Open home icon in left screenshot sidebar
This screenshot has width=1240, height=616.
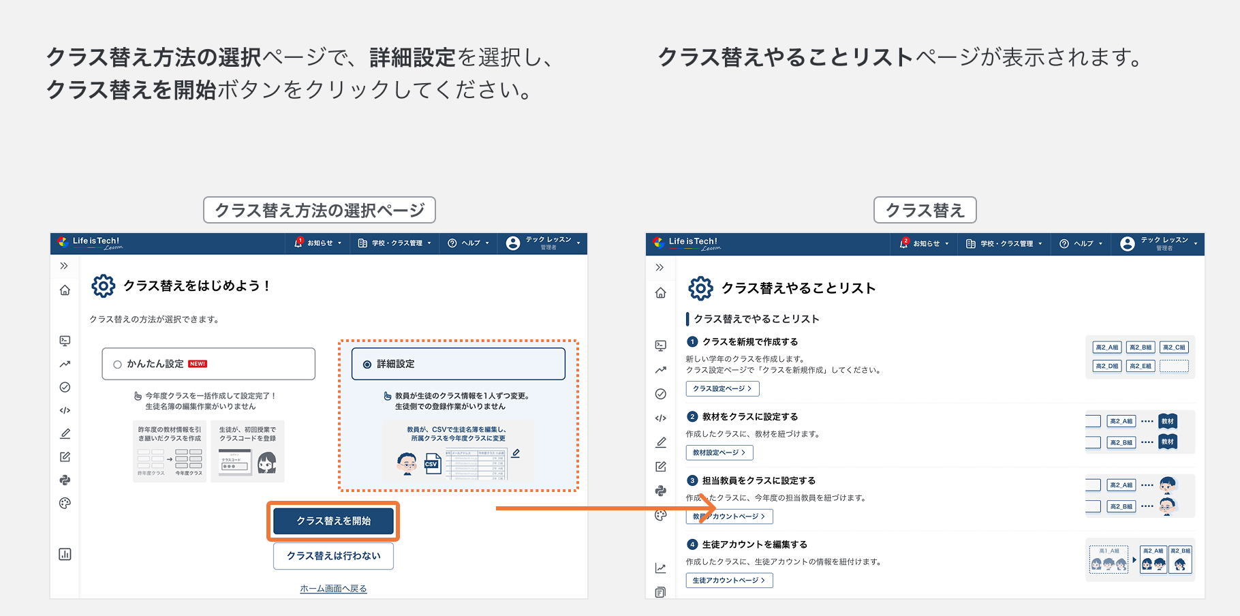(65, 290)
